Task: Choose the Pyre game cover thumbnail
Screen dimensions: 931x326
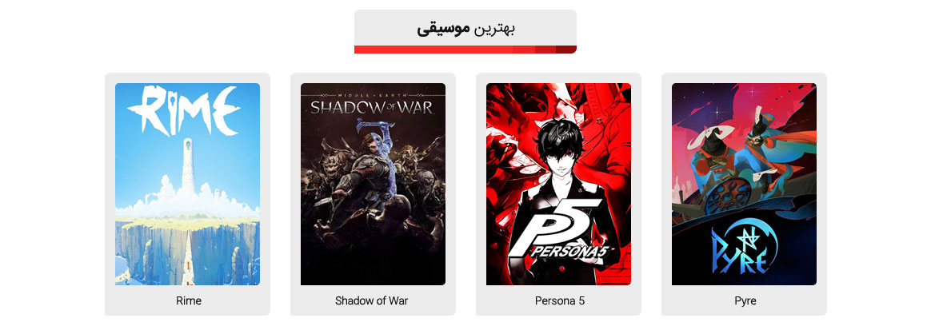Action: pyautogui.click(x=744, y=184)
